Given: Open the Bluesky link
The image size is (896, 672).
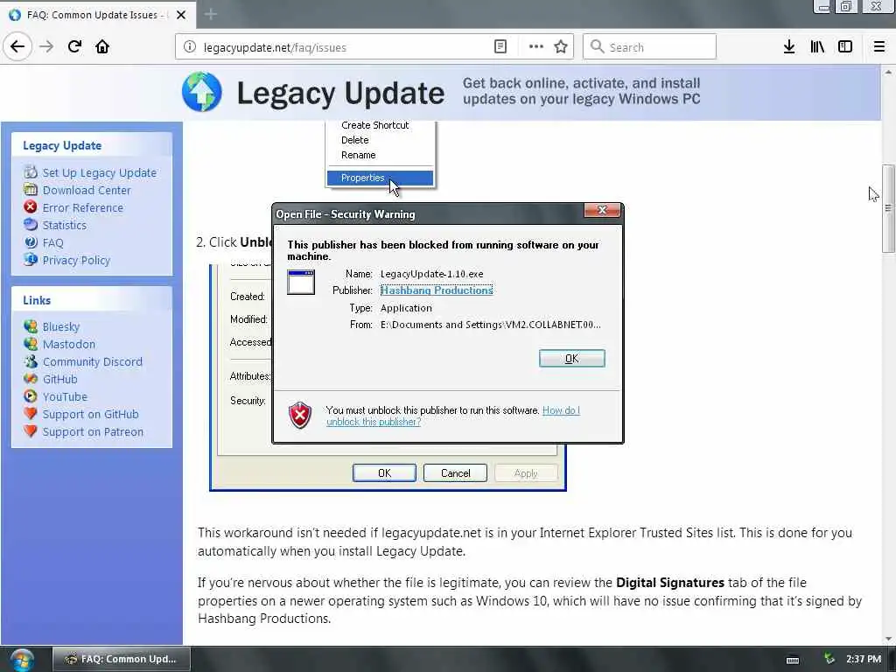Looking at the screenshot, I should [61, 327].
